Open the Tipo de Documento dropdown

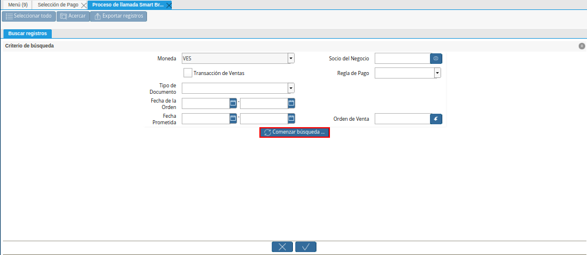click(x=291, y=88)
